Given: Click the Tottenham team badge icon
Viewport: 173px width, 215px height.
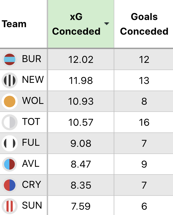Looking at the screenshot, I should [10, 122].
